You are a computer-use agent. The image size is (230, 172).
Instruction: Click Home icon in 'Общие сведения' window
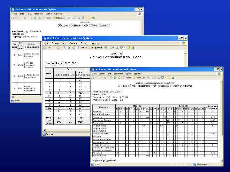click(39, 18)
